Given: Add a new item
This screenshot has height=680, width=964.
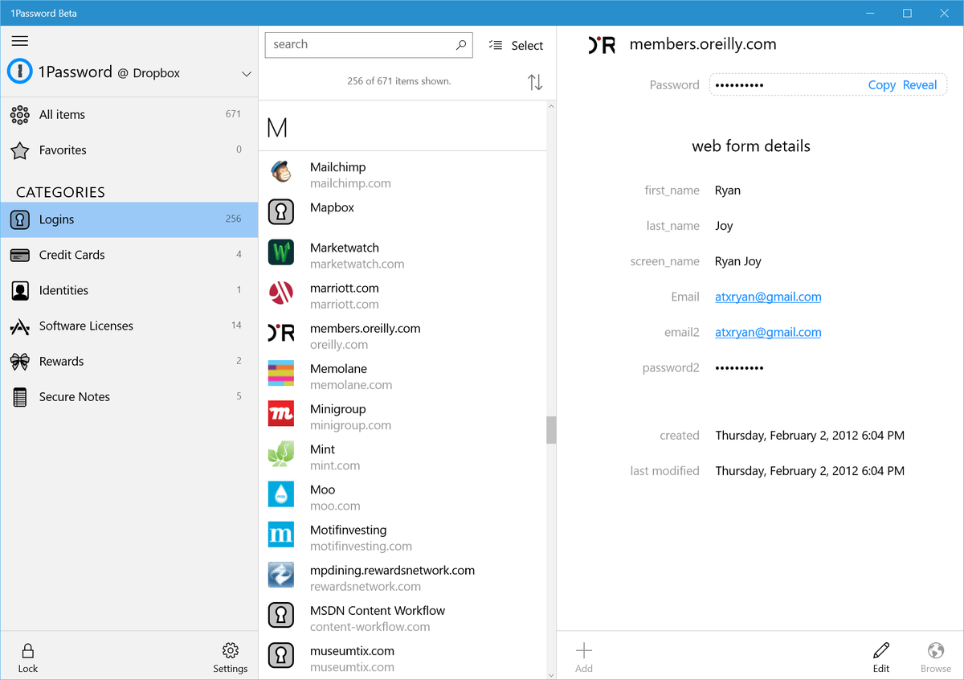Looking at the screenshot, I should tap(584, 657).
